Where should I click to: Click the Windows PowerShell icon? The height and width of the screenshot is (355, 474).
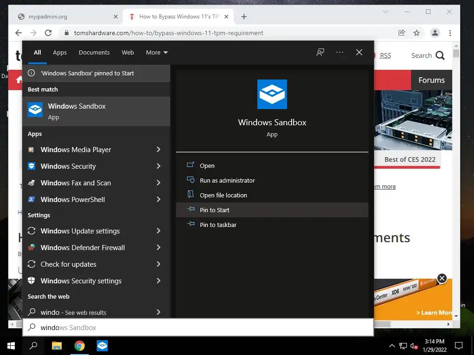coord(31,199)
